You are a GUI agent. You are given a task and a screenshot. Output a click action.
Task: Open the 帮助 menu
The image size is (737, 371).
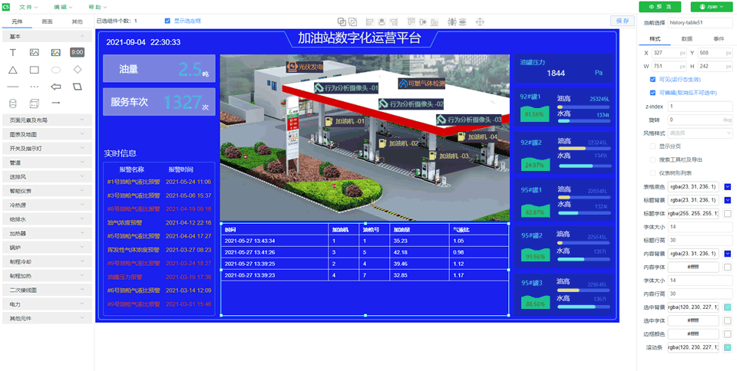97,7
